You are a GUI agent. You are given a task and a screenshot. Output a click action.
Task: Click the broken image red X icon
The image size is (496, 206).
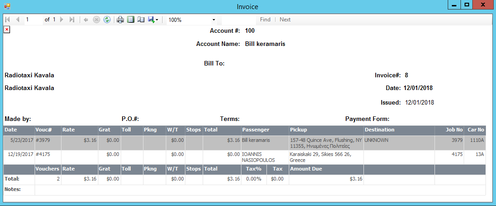7,30
